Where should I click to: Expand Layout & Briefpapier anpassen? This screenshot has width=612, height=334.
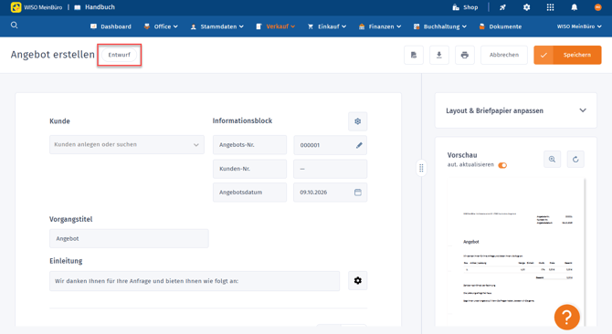pyautogui.click(x=515, y=110)
